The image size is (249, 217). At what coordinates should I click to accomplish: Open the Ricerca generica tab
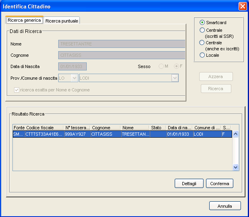click(24, 20)
